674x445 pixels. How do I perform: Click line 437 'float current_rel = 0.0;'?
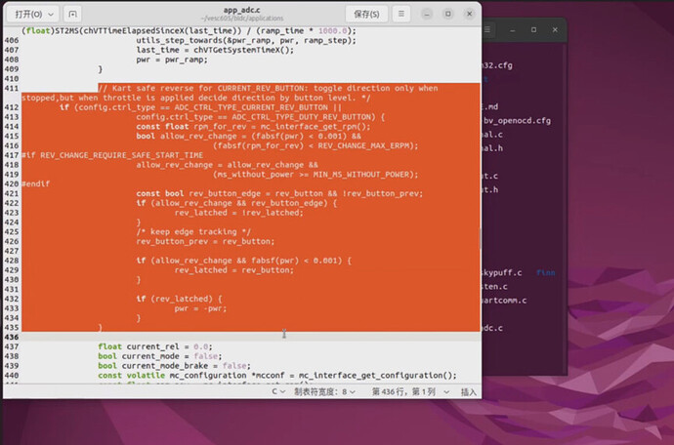[x=154, y=346]
